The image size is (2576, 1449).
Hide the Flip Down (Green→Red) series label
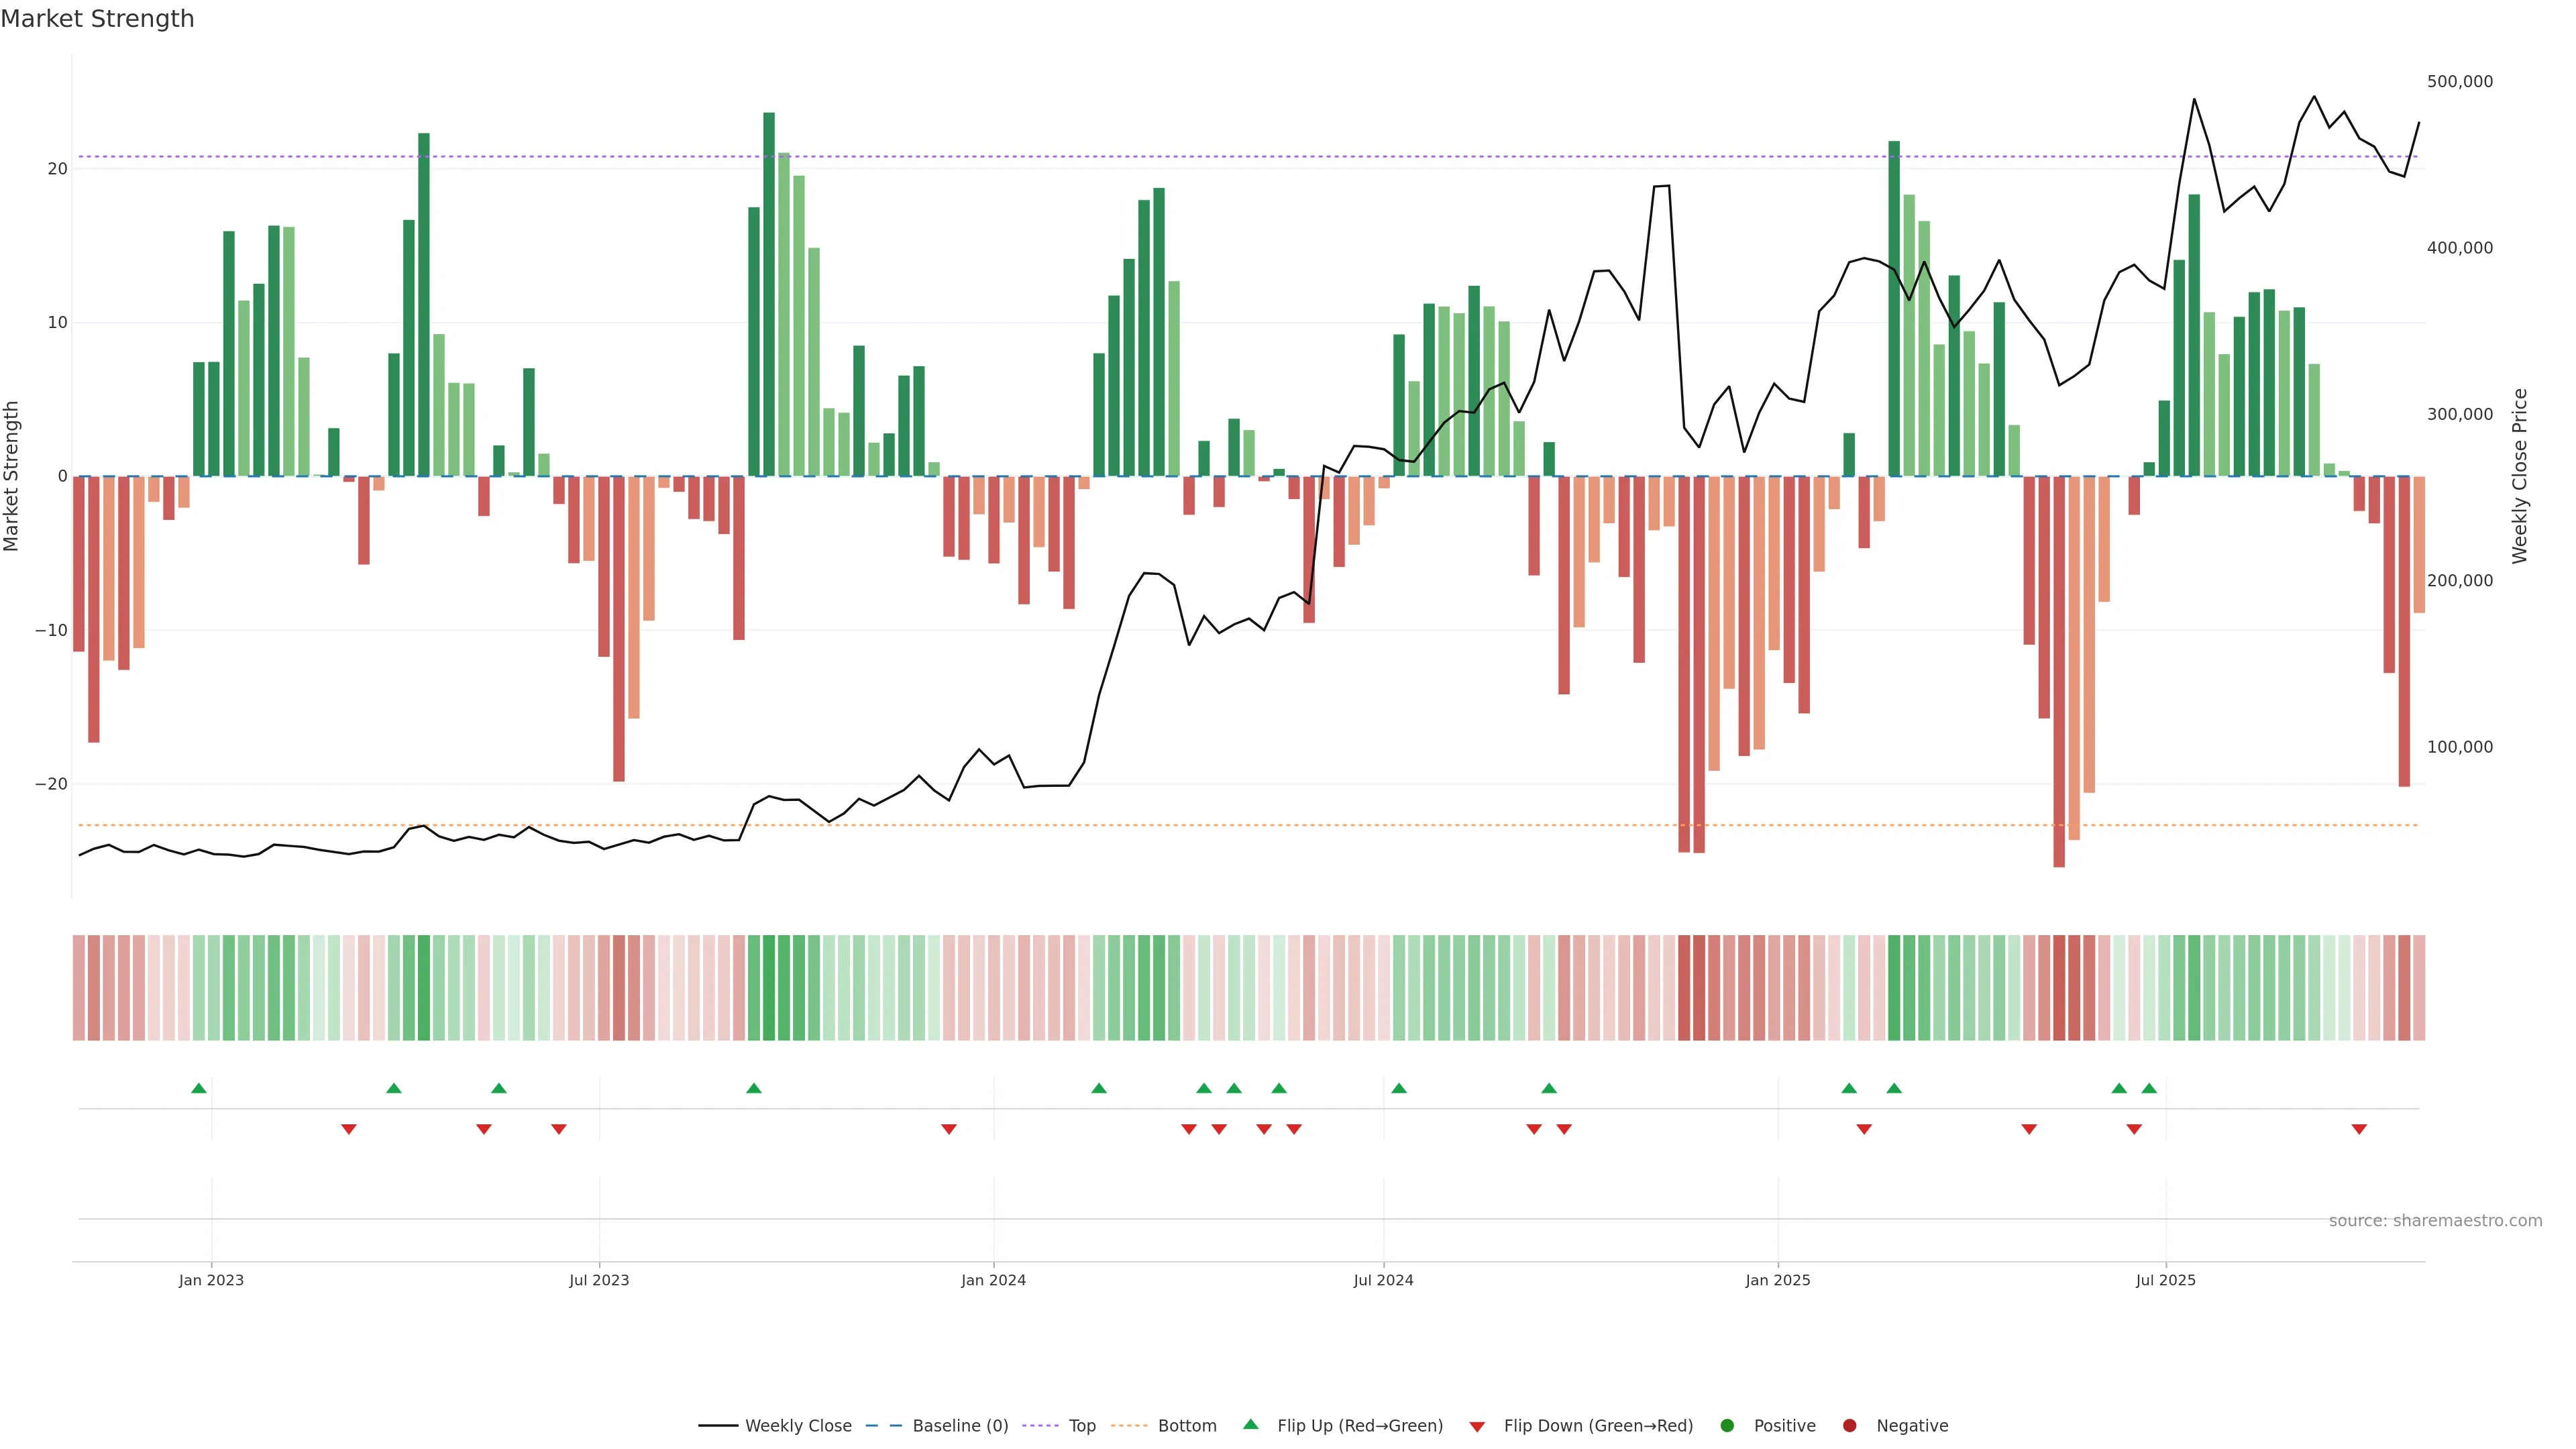point(1598,1426)
